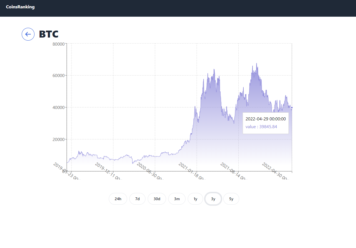Click the highlighted data point on chart
356x248 pixels.
(292, 108)
